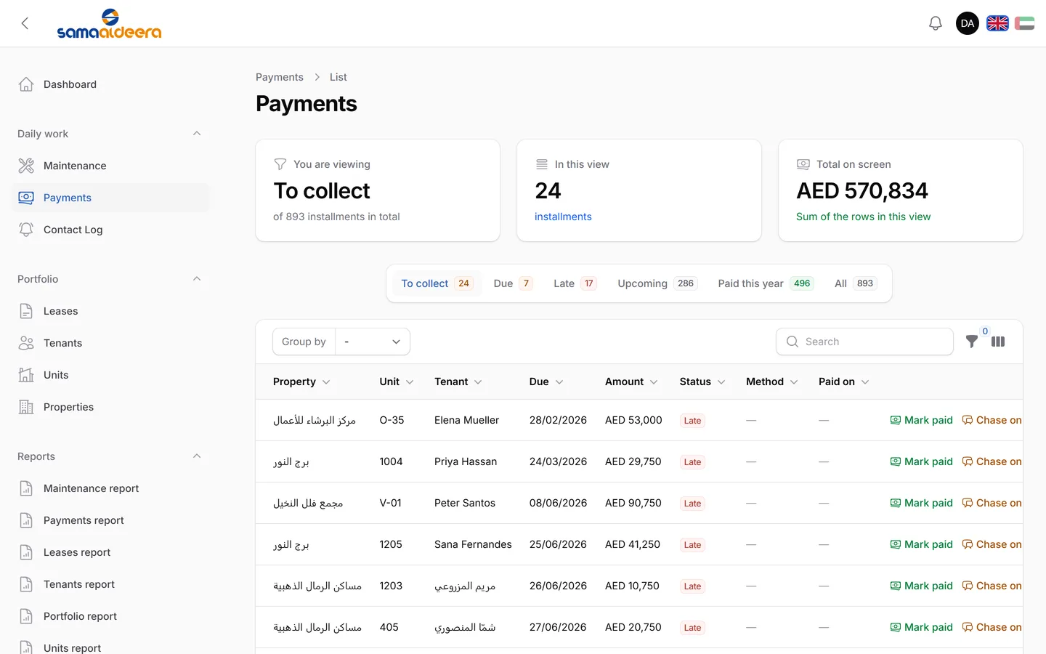Click the Payments report icon
The height and width of the screenshot is (654, 1046).
click(26, 520)
